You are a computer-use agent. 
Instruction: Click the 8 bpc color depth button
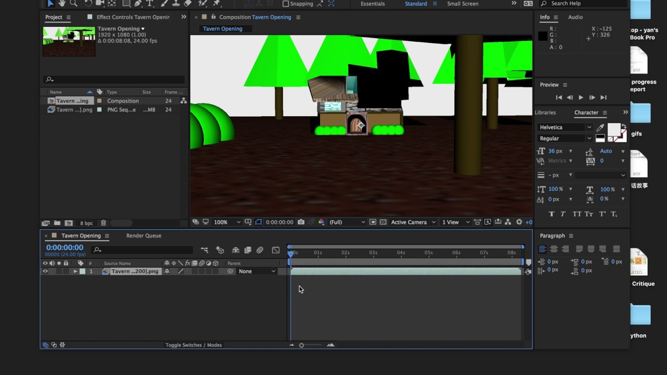tap(86, 223)
